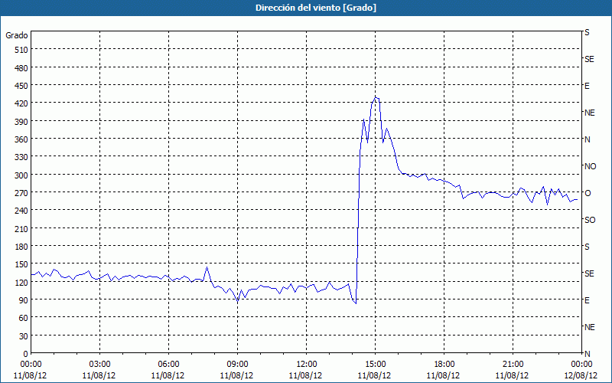Click the 'Grado' unit label of the left axis
612x383 pixels.
tap(17, 35)
